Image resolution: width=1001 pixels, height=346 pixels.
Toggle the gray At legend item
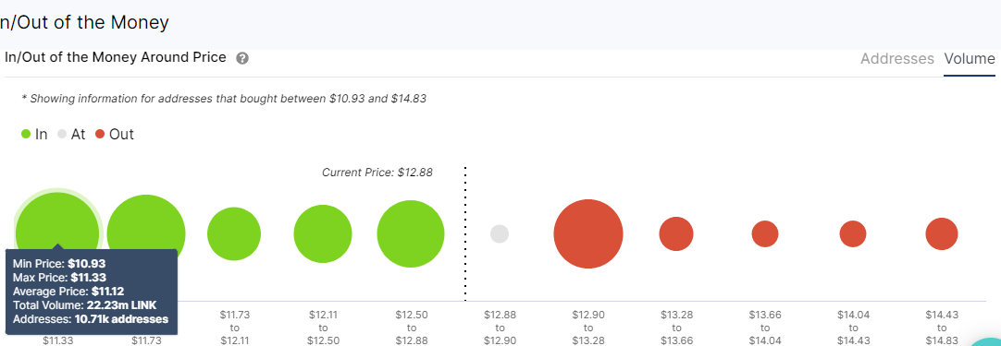[71, 135]
